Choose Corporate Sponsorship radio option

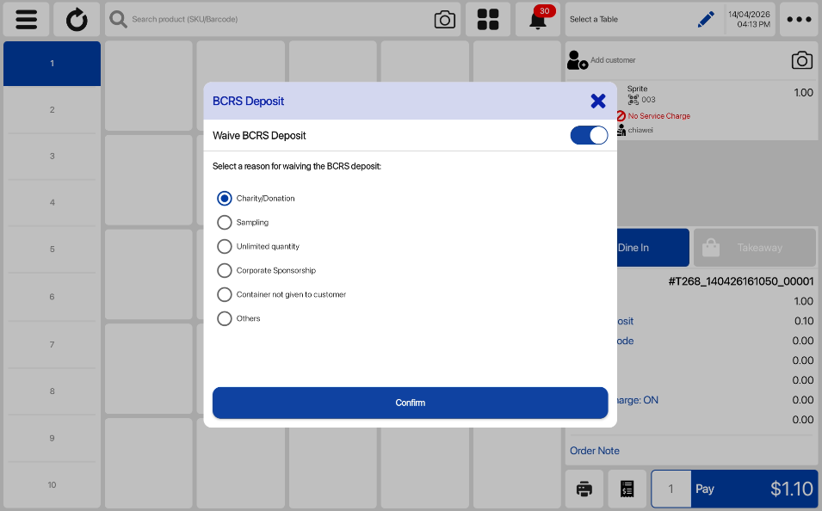click(x=225, y=271)
